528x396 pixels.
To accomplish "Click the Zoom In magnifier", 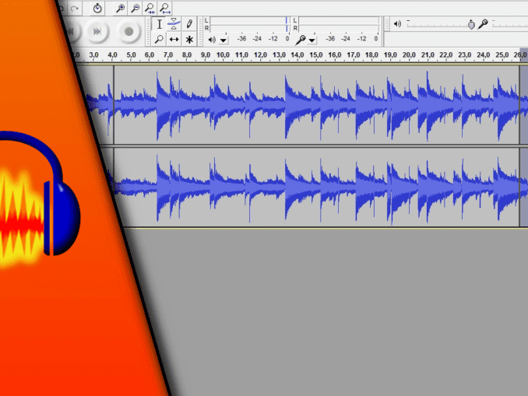I will point(120,8).
